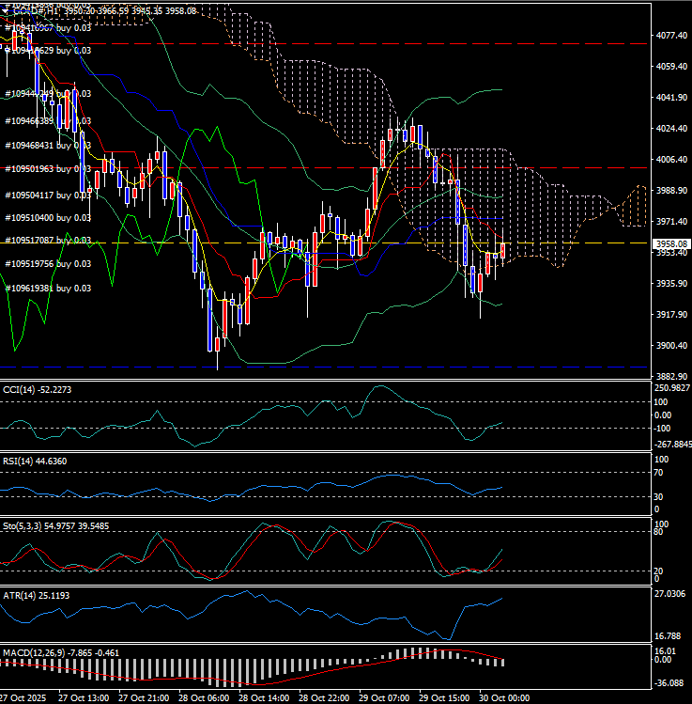Click the 4024.40 level on price scale
Screen dimensions: 692x704
coord(672,129)
